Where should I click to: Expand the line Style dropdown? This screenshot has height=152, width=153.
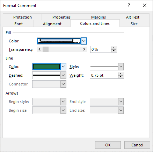121,67
